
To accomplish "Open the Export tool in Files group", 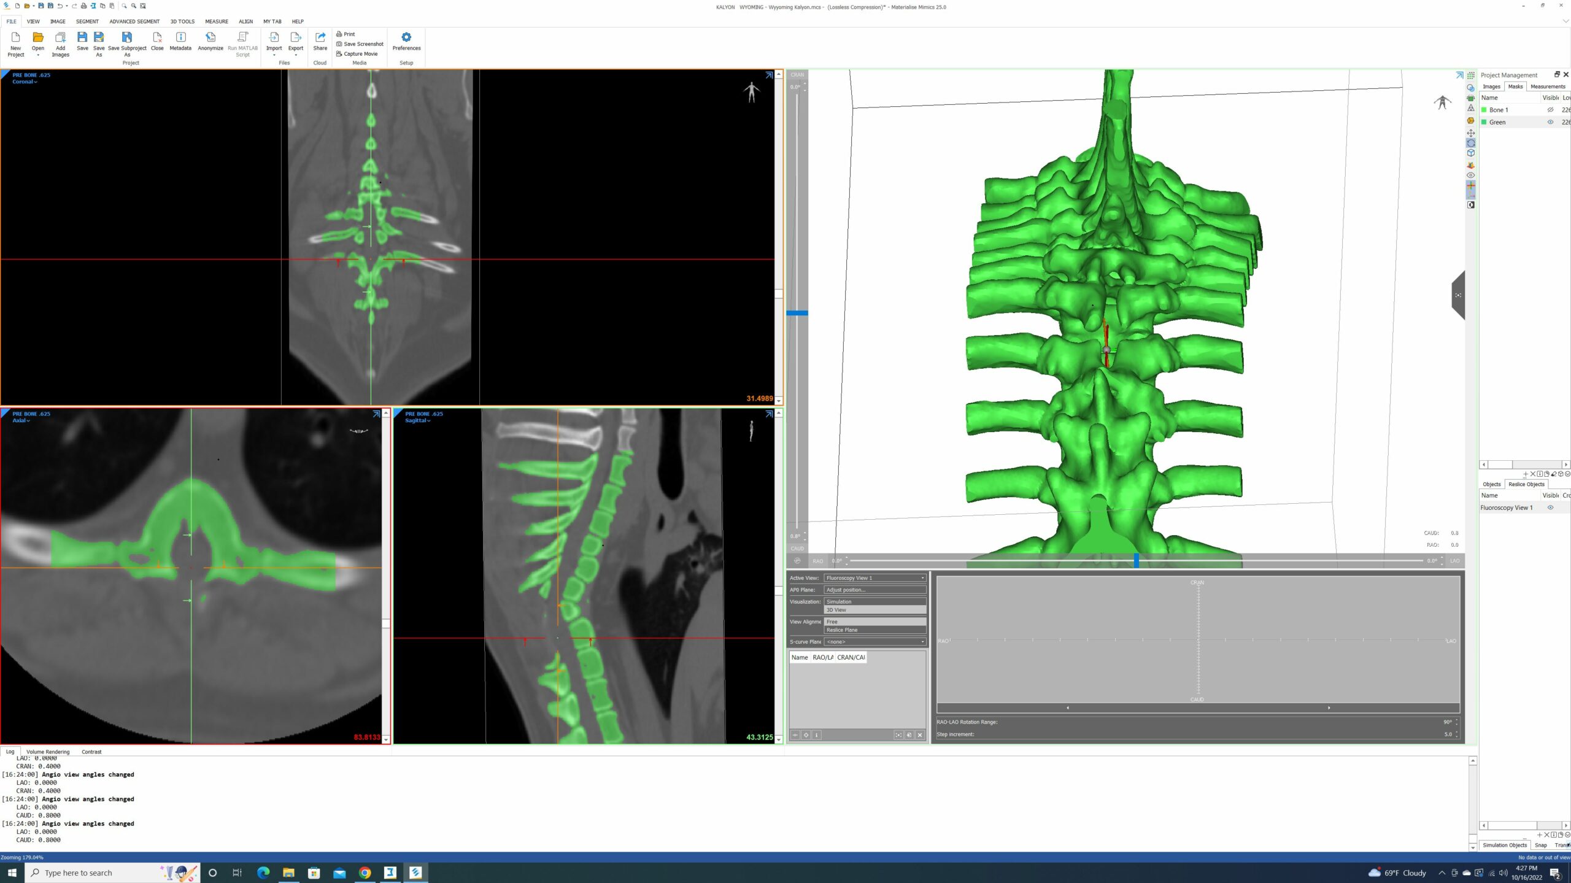I will pos(295,43).
